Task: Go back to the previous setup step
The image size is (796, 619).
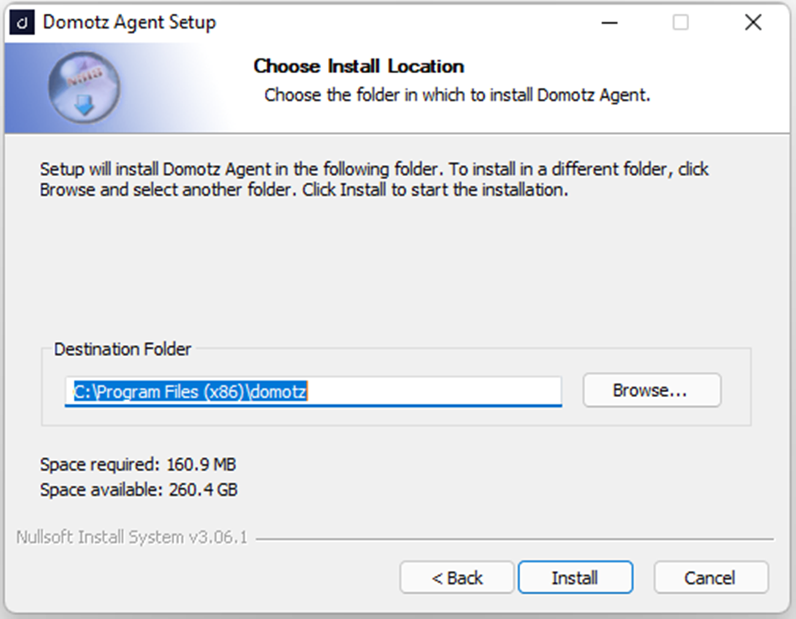Action: [x=457, y=577]
